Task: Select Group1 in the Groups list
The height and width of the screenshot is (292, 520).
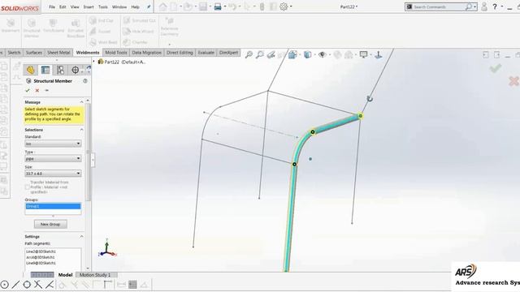Action: click(53, 206)
